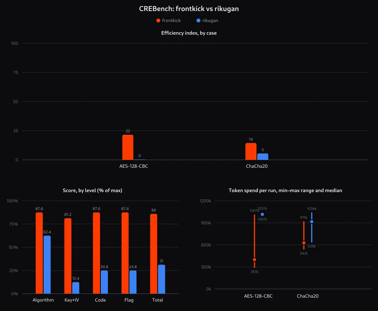Click the '62.4' Algorithm value label
Viewport: 378px width, 311px height.
tap(47, 232)
